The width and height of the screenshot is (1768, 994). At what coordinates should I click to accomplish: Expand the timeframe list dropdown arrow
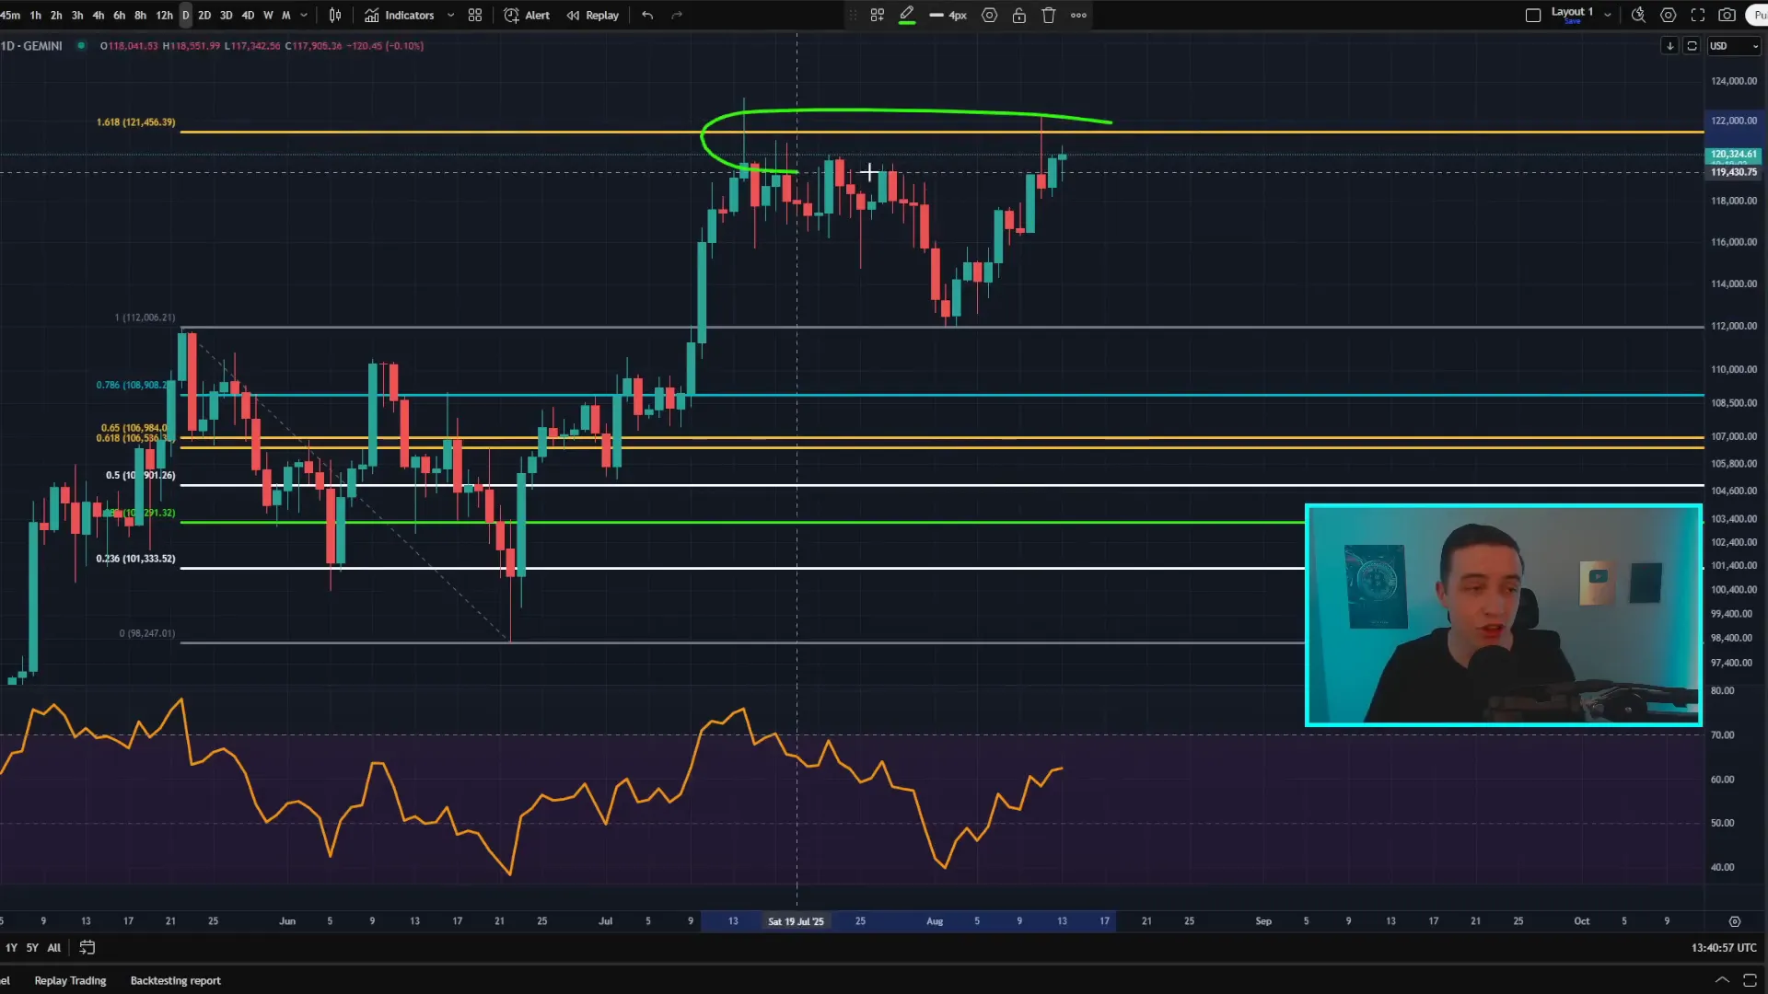click(x=304, y=15)
